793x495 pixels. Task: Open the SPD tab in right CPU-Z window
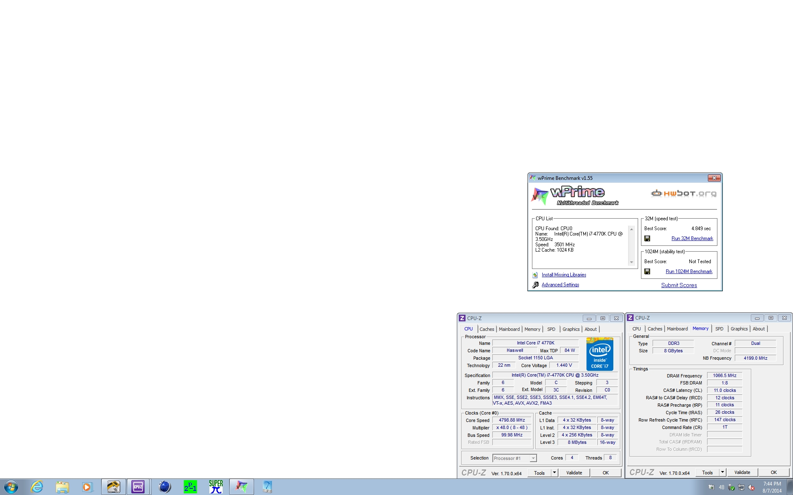click(x=719, y=329)
